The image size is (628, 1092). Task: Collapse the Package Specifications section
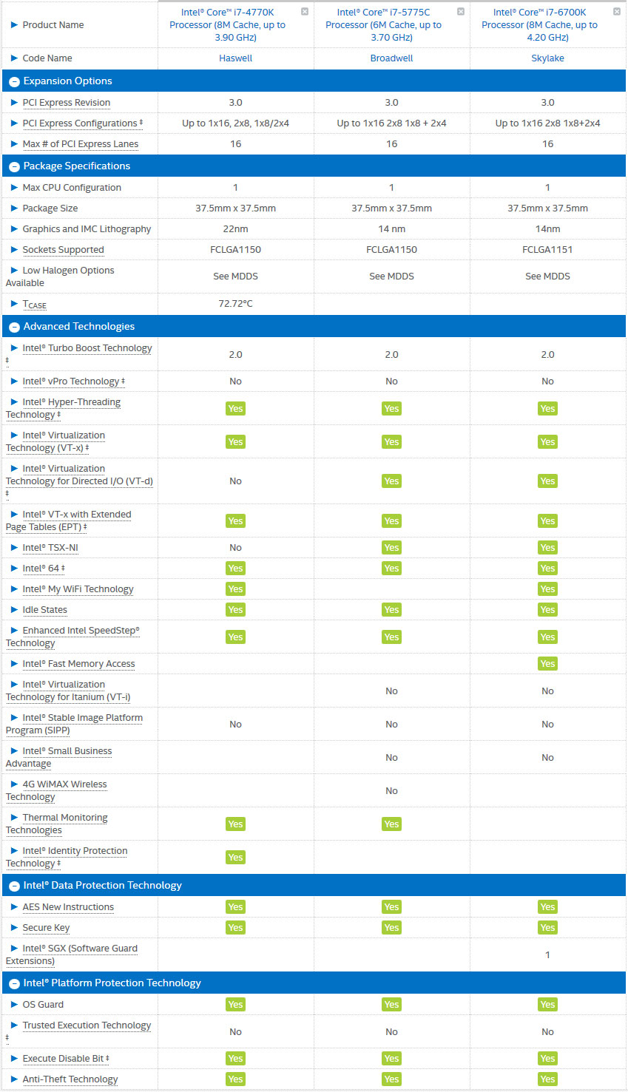click(14, 166)
